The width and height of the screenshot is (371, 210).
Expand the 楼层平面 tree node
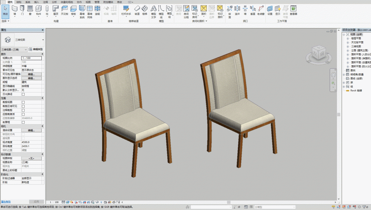click(x=348, y=38)
